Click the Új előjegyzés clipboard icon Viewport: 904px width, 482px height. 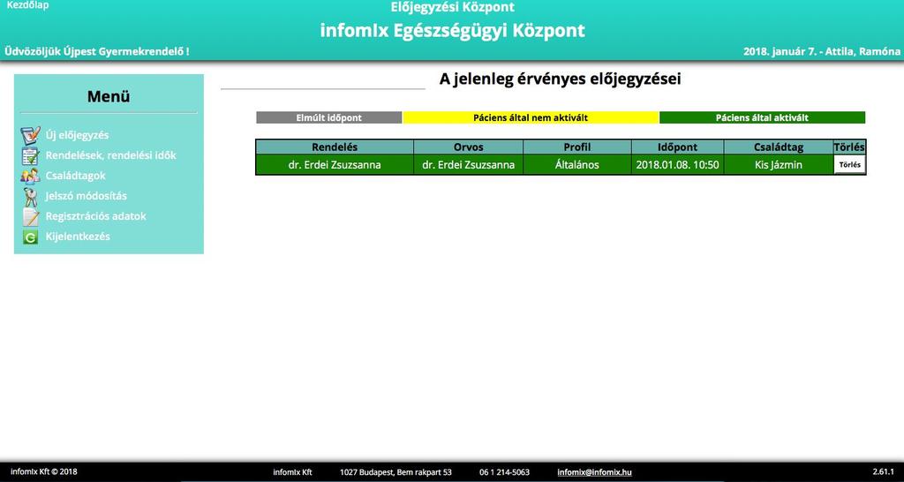[x=30, y=135]
